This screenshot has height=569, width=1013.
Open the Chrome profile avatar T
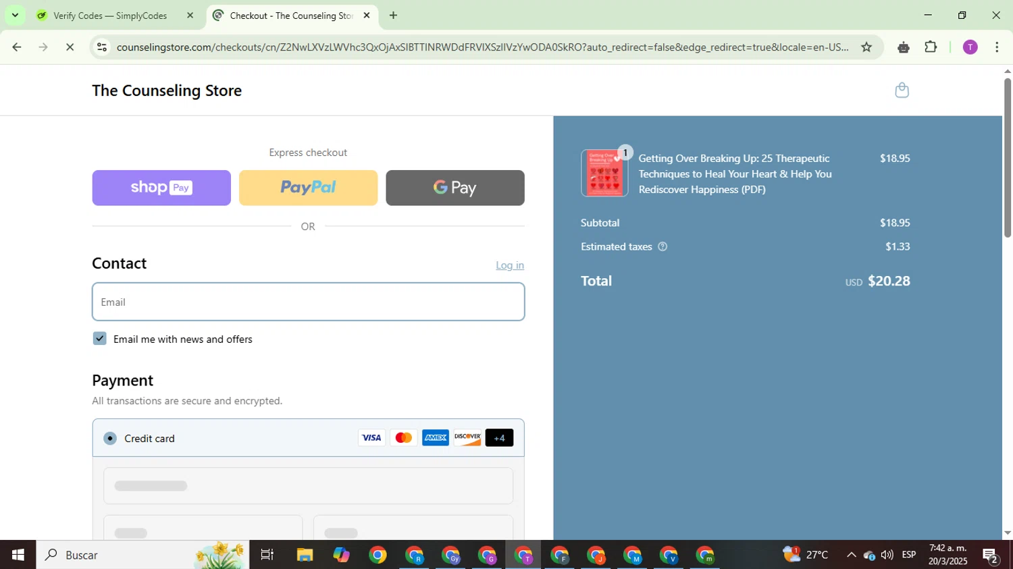[970, 47]
